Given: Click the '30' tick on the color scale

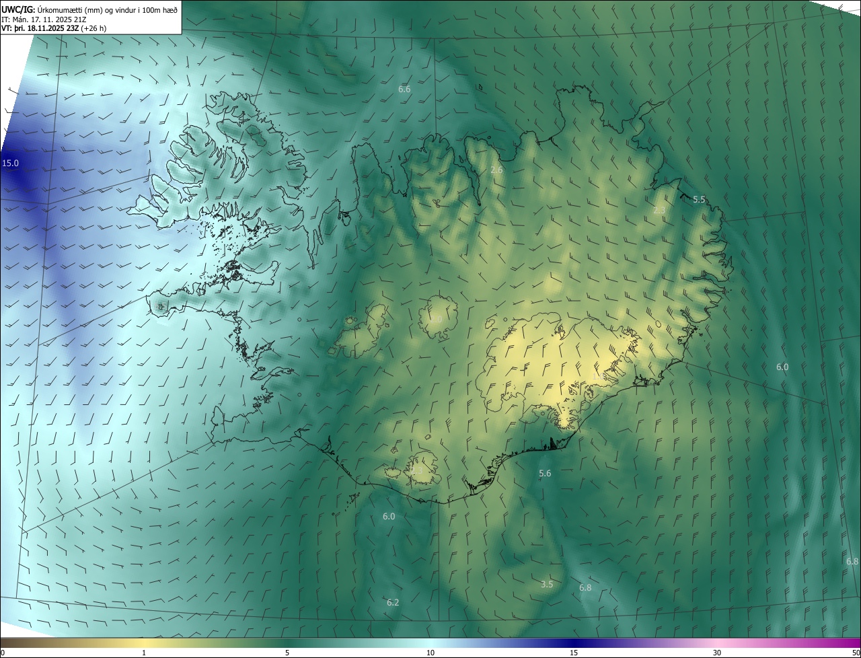Looking at the screenshot, I should click(x=717, y=653).
